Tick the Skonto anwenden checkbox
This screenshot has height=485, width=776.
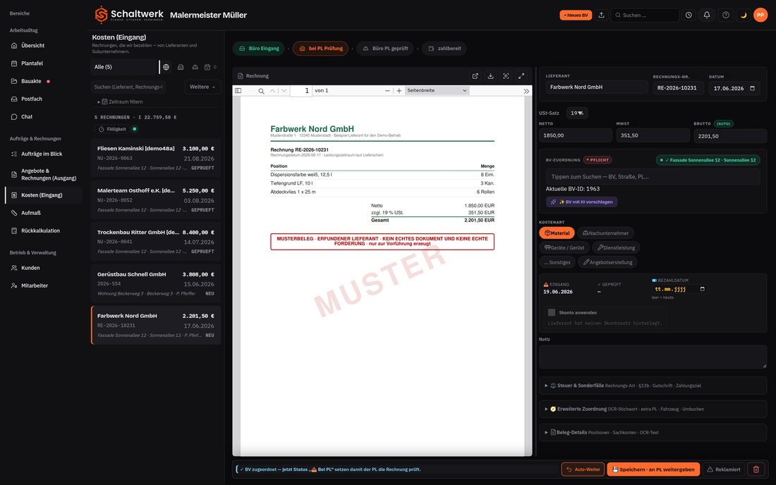(x=552, y=312)
